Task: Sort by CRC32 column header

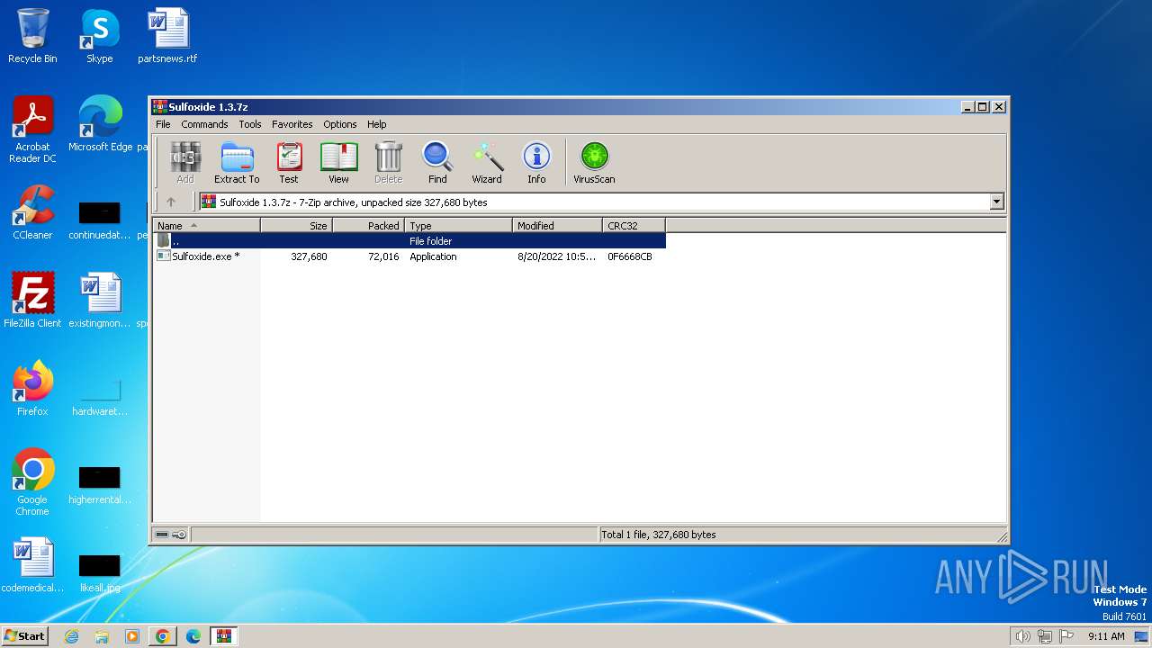Action: [634, 226]
